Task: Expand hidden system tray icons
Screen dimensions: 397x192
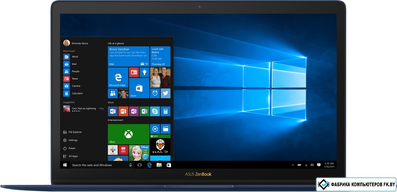Action: [293, 165]
